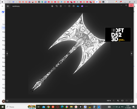Switch to the active DeepSeek browser tab

(x=97, y=2)
